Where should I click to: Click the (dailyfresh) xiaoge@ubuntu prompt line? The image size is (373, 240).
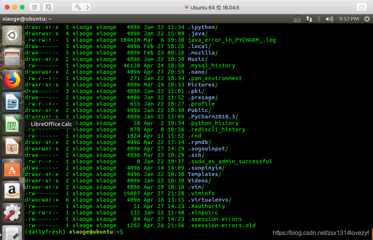coord(74,232)
